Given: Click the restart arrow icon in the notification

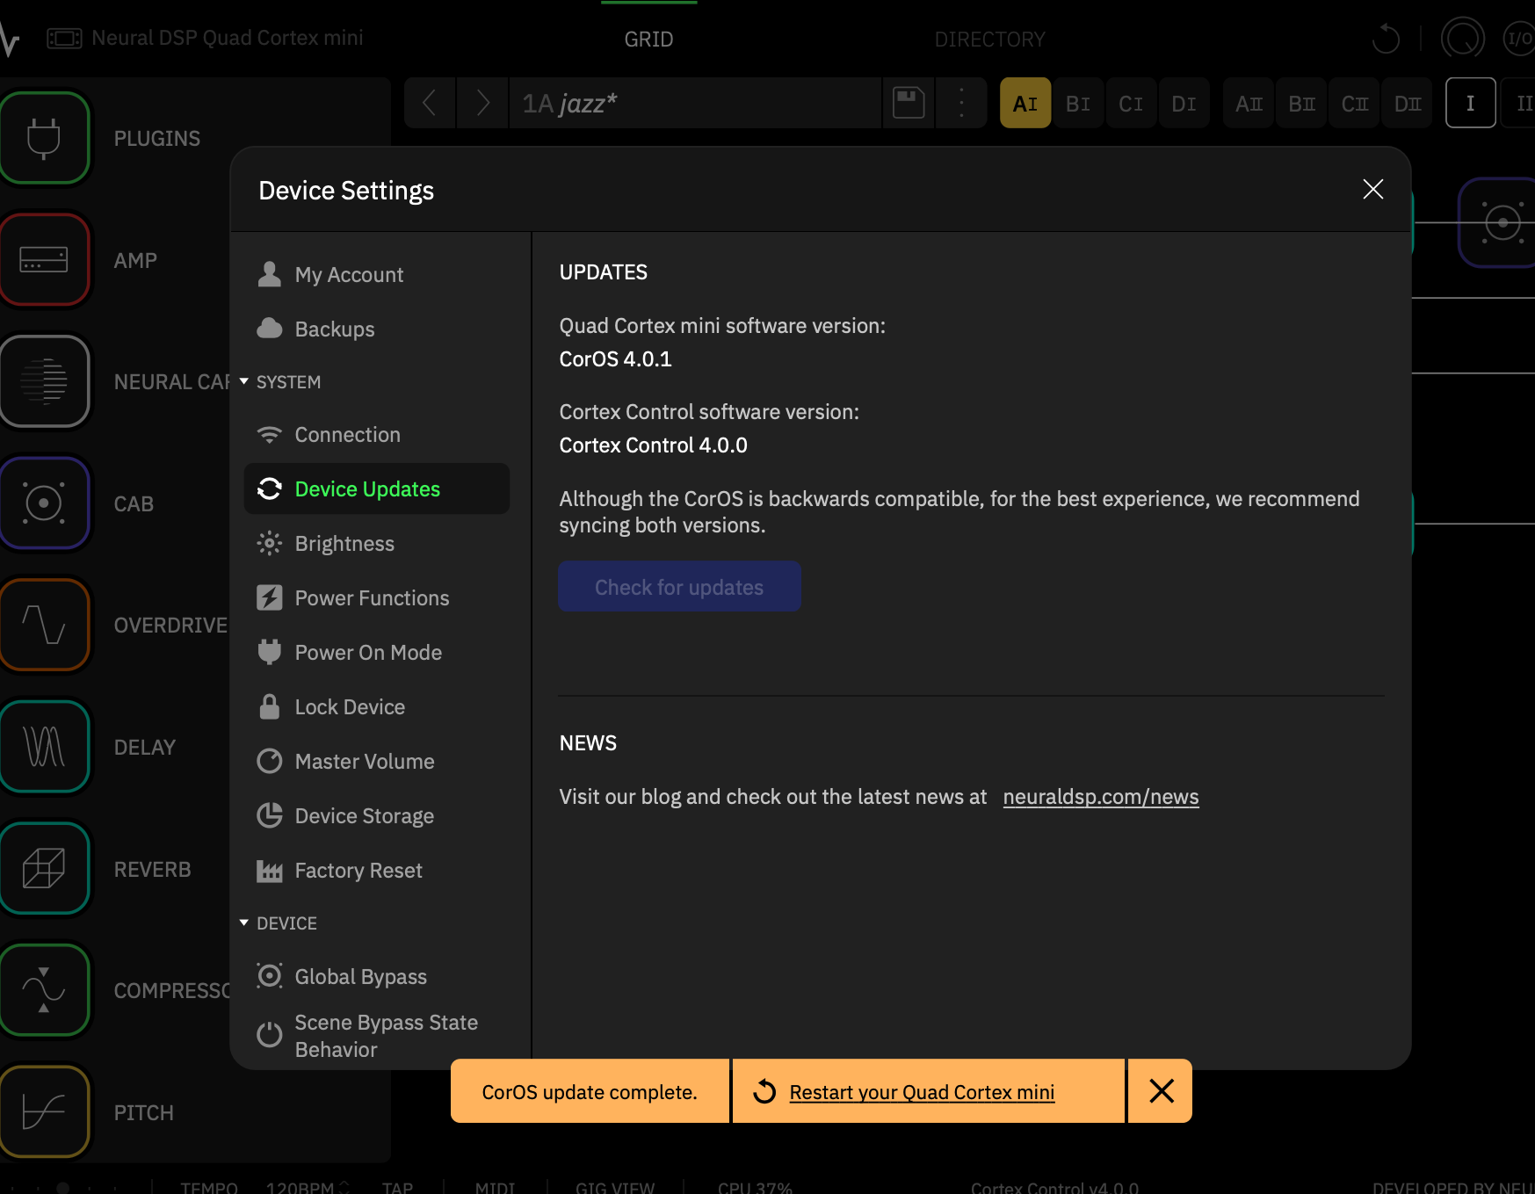Looking at the screenshot, I should pos(764,1091).
